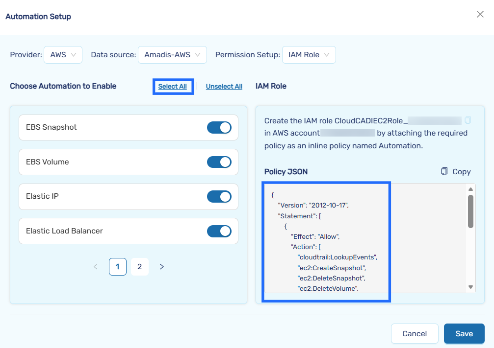Click the Select All link

tap(173, 87)
